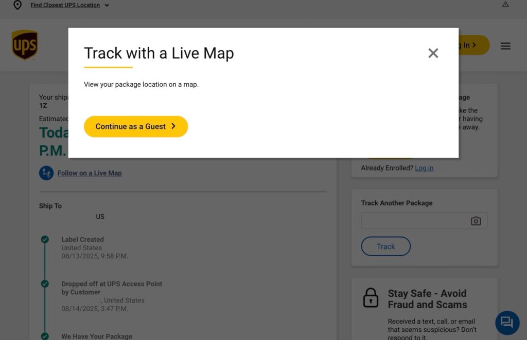
Task: Click the location pin icon
Action: pos(17,5)
